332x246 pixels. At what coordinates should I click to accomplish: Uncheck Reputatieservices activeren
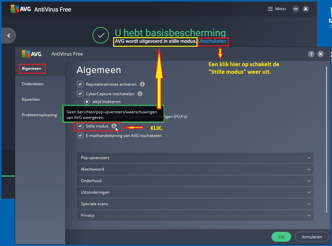(80, 84)
